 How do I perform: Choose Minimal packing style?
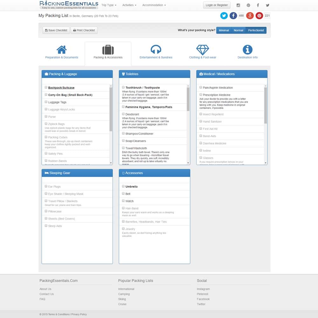click(x=224, y=30)
